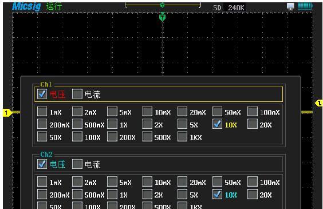Uncheck the Ch1 电压 voltage checkbox
323x209 pixels.
tap(42, 94)
